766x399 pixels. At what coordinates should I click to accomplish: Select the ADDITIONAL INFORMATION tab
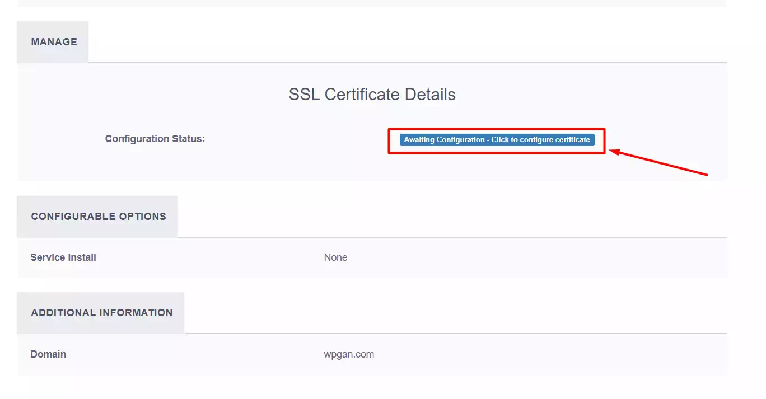tap(101, 313)
